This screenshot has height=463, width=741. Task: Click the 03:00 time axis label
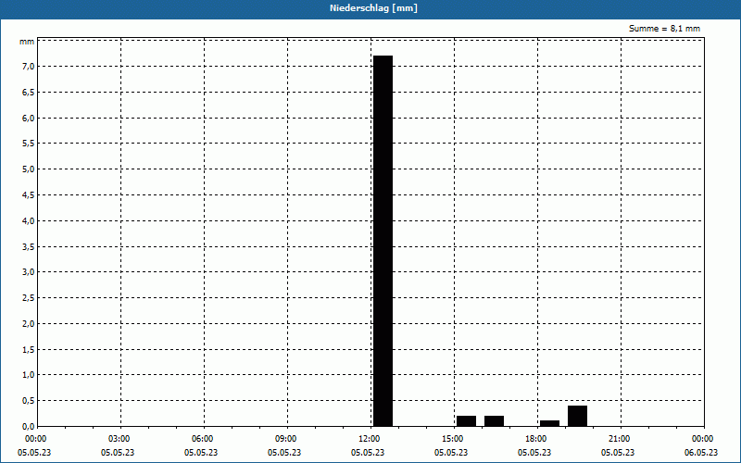coord(120,439)
